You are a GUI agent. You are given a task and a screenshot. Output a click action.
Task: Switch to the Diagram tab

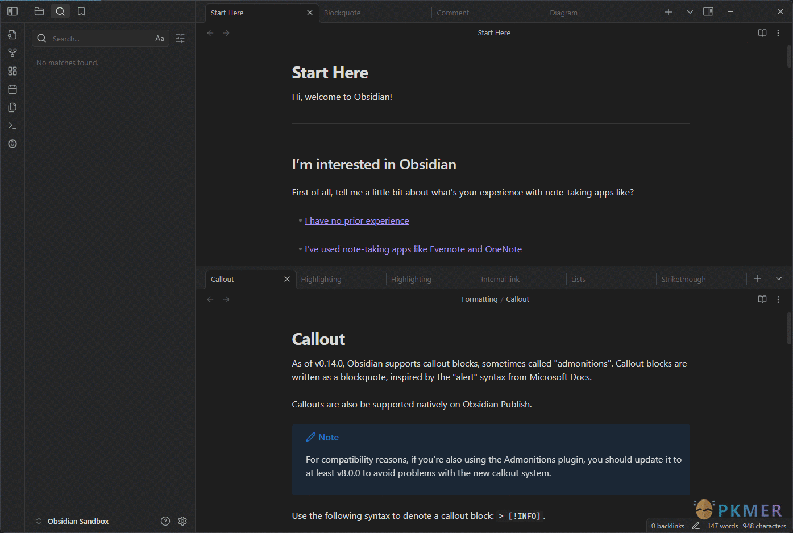[x=600, y=13]
